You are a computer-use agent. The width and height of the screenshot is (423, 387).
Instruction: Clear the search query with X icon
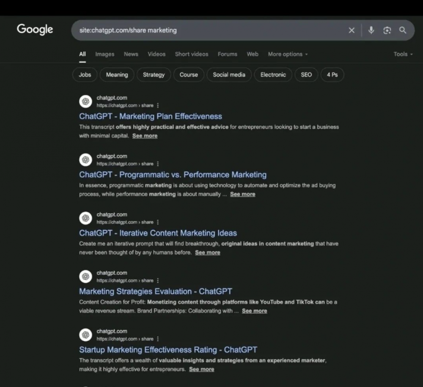[352, 30]
